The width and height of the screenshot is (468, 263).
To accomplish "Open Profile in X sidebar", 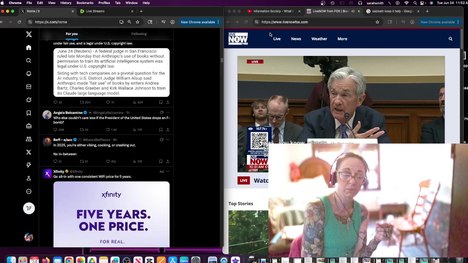I will pos(29,178).
